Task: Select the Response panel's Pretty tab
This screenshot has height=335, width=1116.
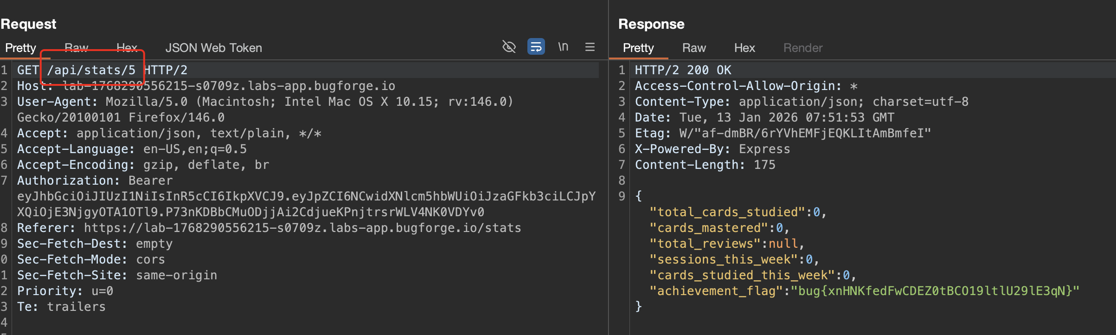Action: pos(638,48)
